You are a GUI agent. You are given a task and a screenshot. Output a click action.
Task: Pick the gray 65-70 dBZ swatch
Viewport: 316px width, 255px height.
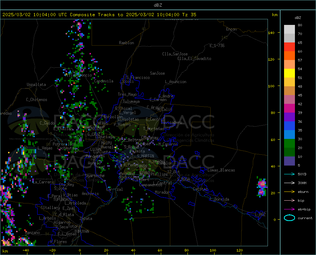pyautogui.click(x=289, y=38)
